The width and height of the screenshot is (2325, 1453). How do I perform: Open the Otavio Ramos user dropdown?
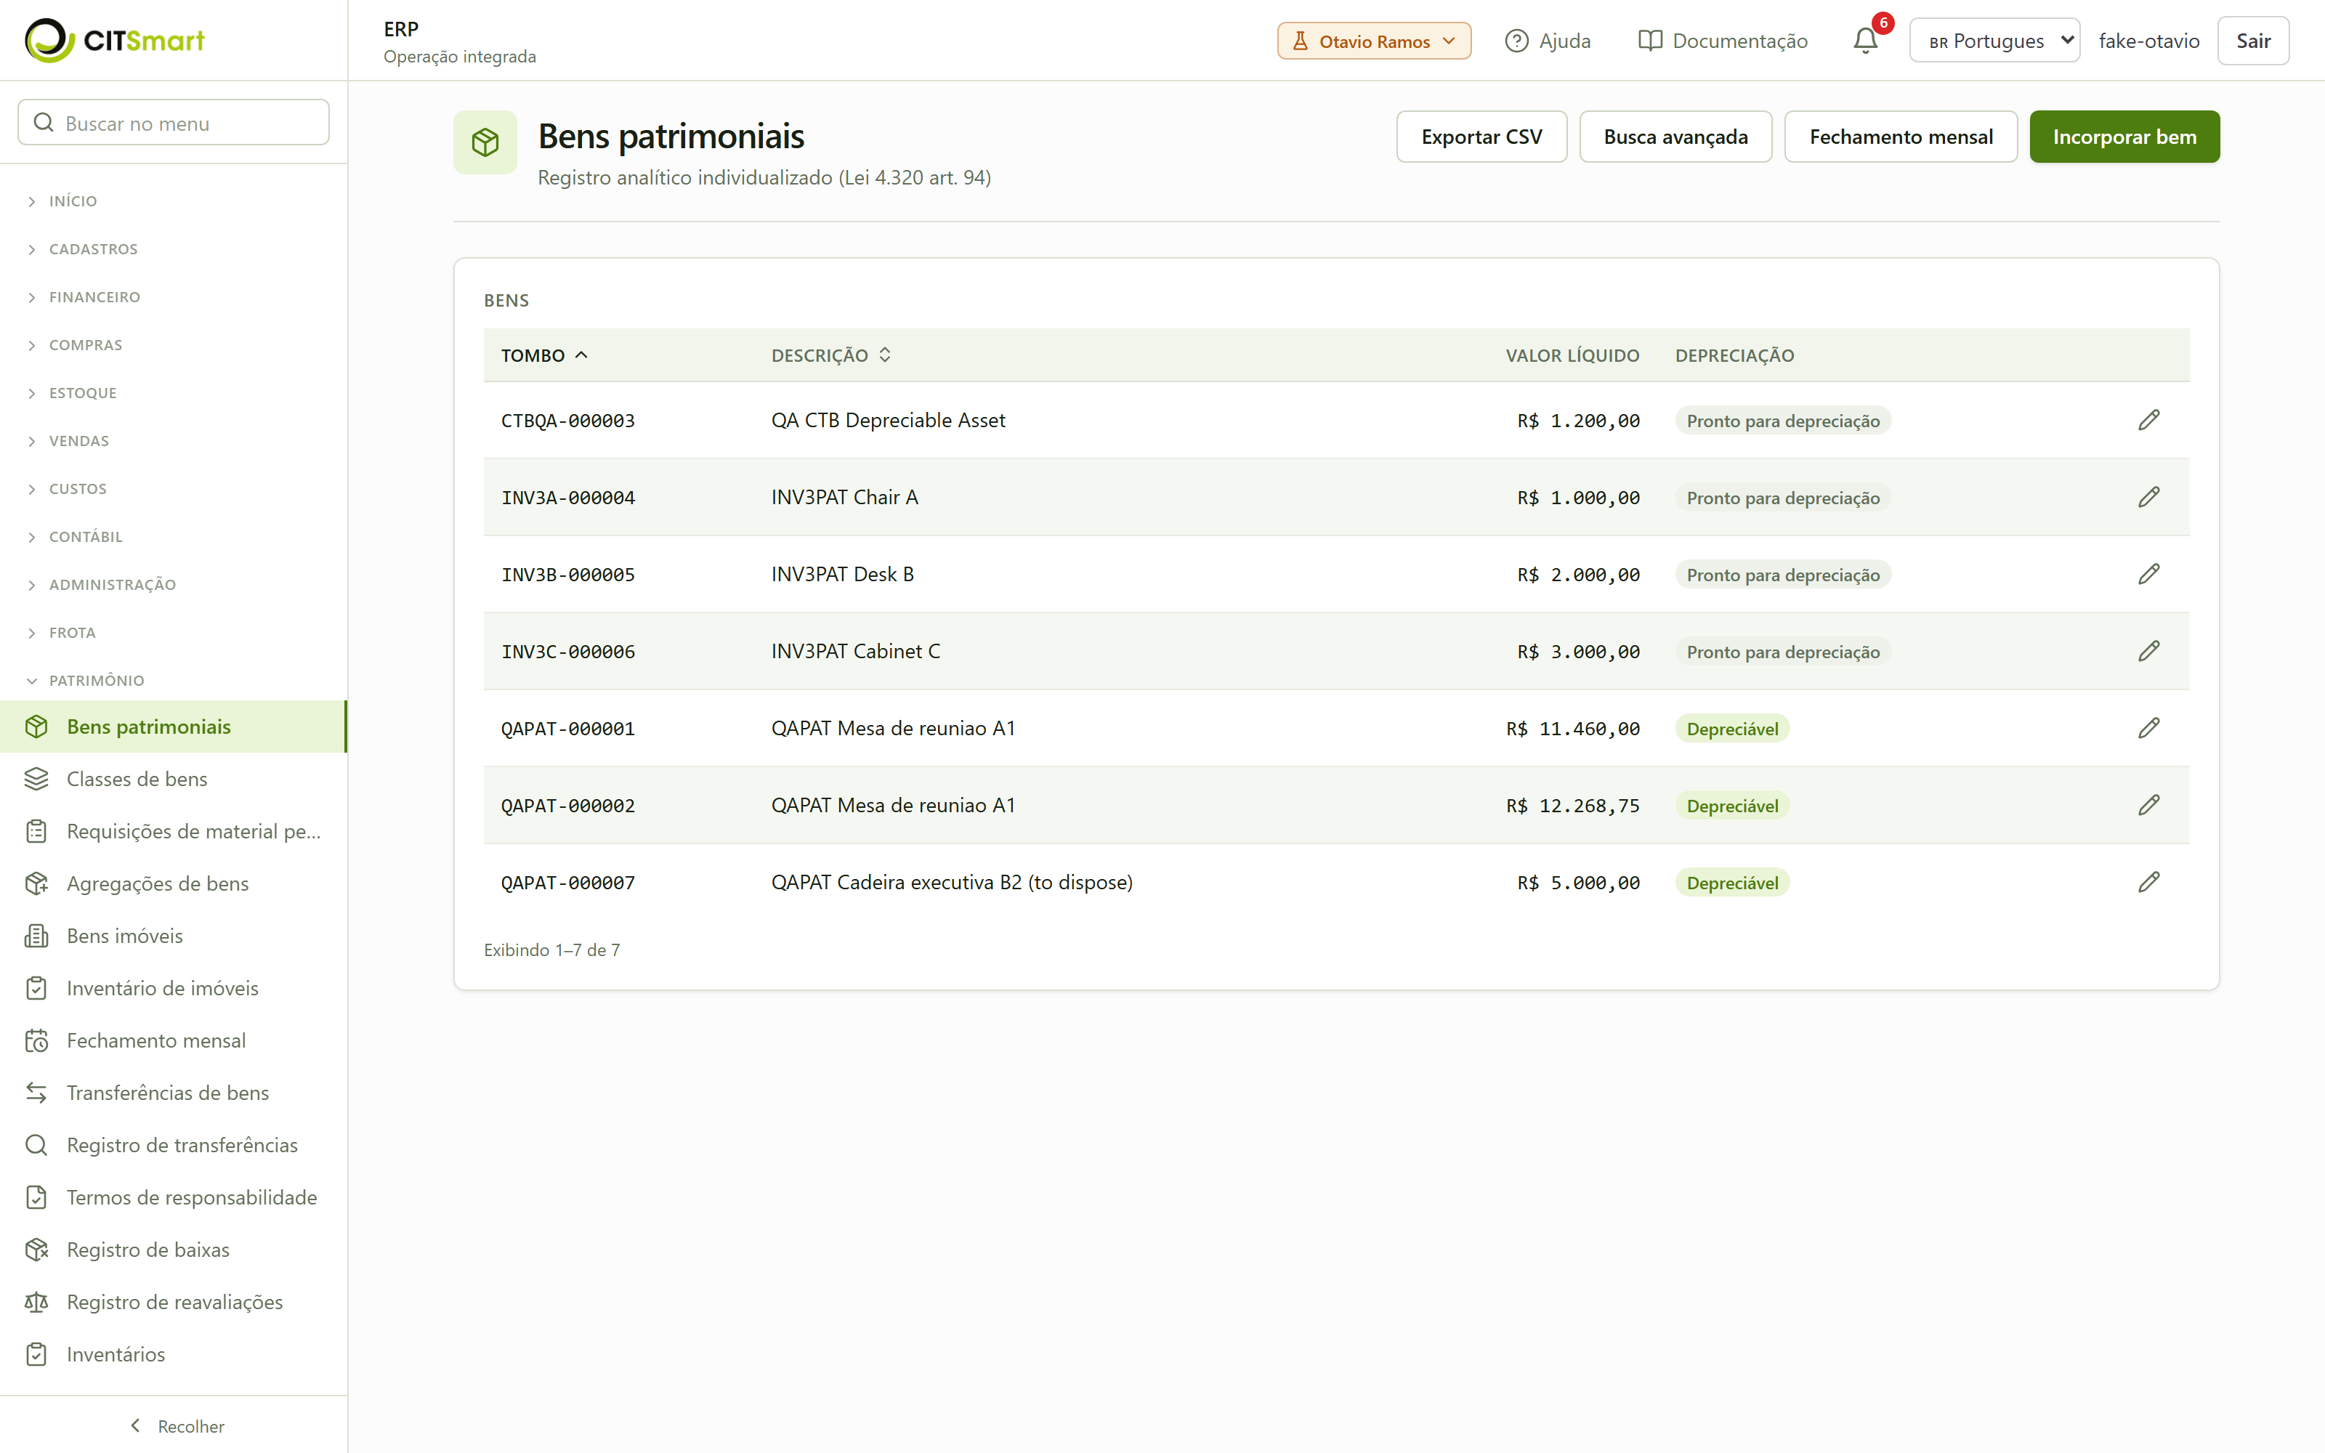1374,41
